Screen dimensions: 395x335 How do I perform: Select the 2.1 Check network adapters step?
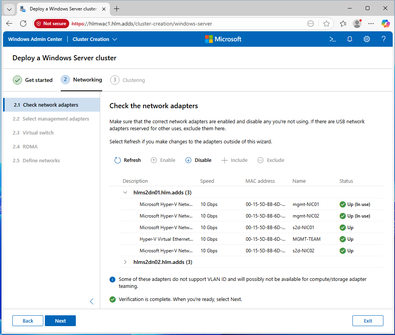pos(50,105)
